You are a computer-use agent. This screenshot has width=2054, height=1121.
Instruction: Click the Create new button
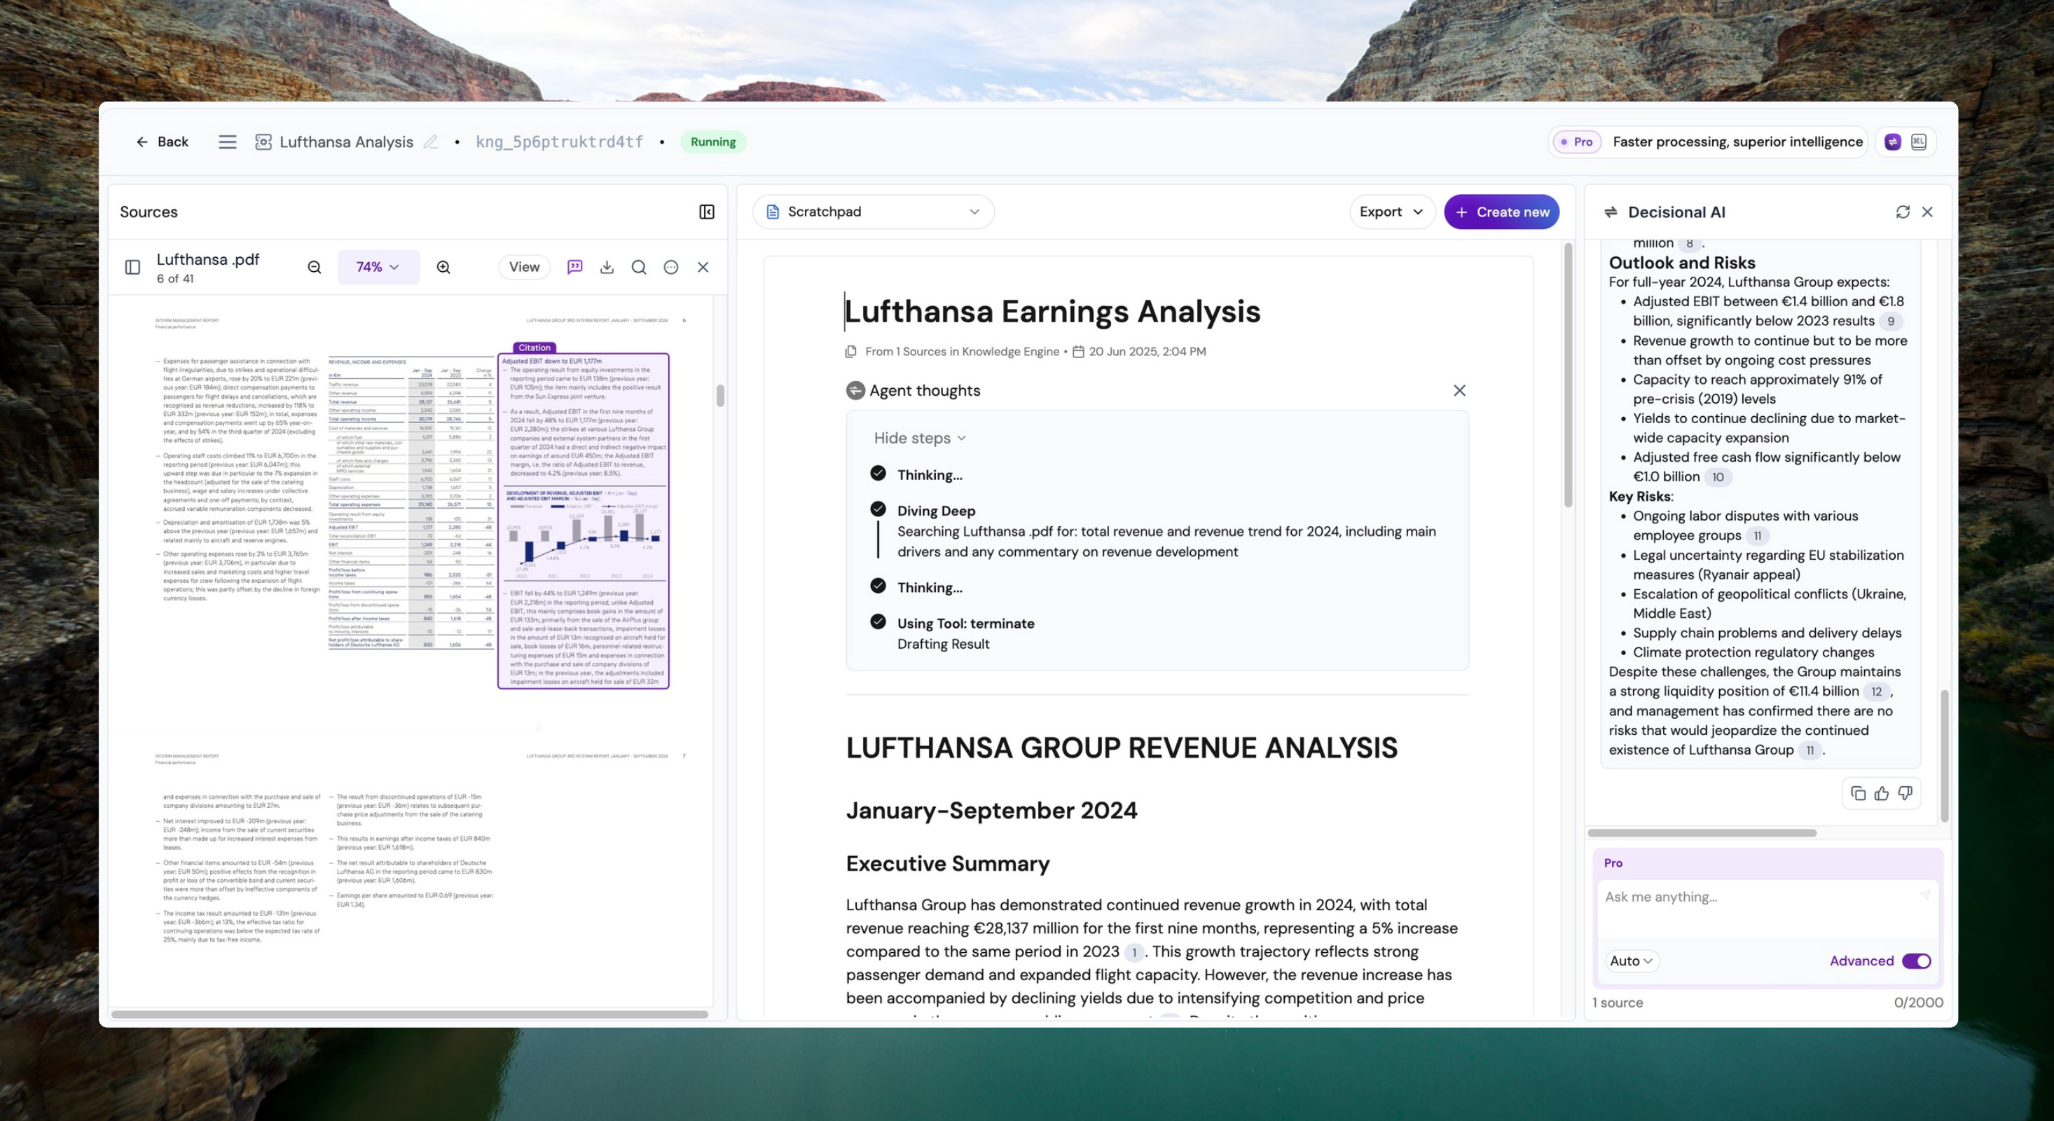[1501, 212]
